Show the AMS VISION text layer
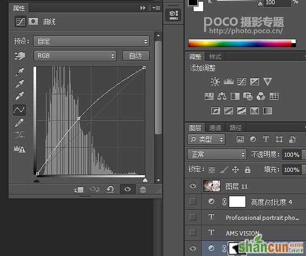This screenshot has width=306, height=256. coord(193,232)
